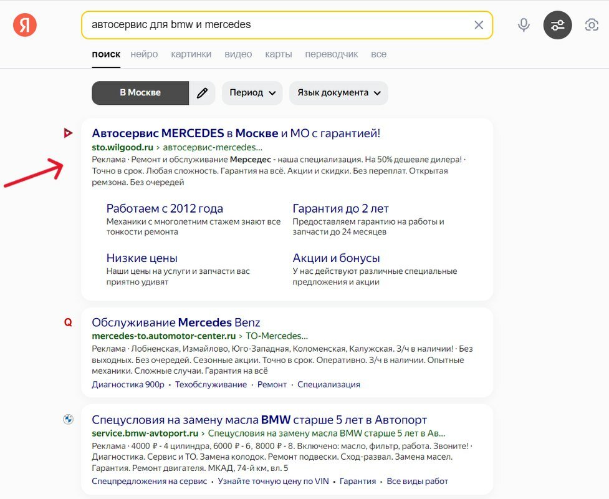Toggle the "В Москве" region filter
Viewport: 609px width, 499px height.
coord(140,93)
